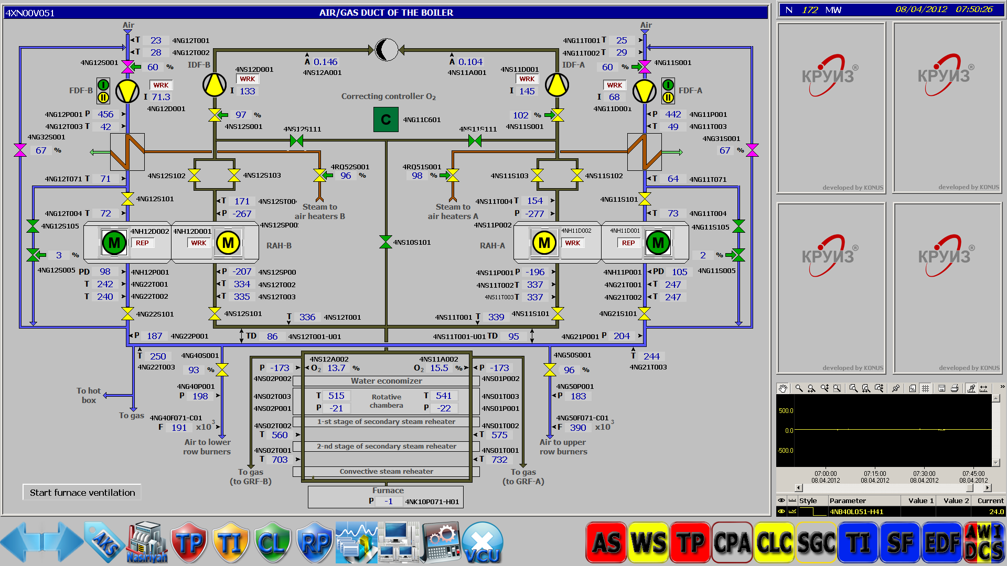This screenshot has height=566, width=1007.
Task: Click the green M motor 4NH12D002 of RAH-B
Action: 114,243
